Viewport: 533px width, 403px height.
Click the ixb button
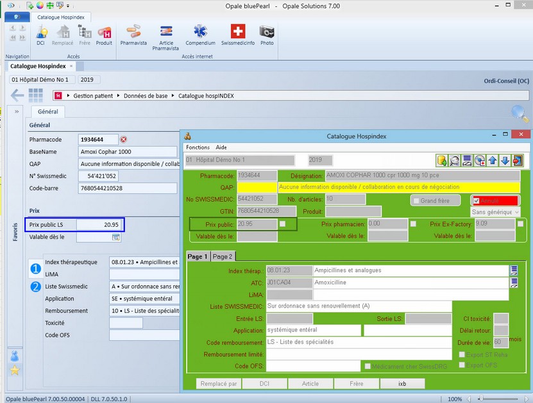click(402, 384)
